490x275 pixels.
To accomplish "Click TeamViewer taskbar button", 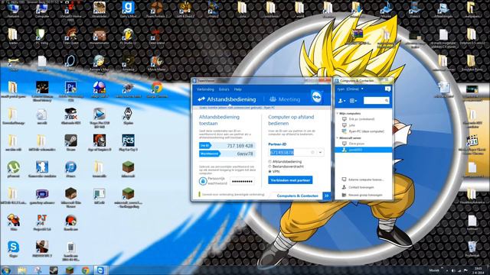I will click(101, 270).
